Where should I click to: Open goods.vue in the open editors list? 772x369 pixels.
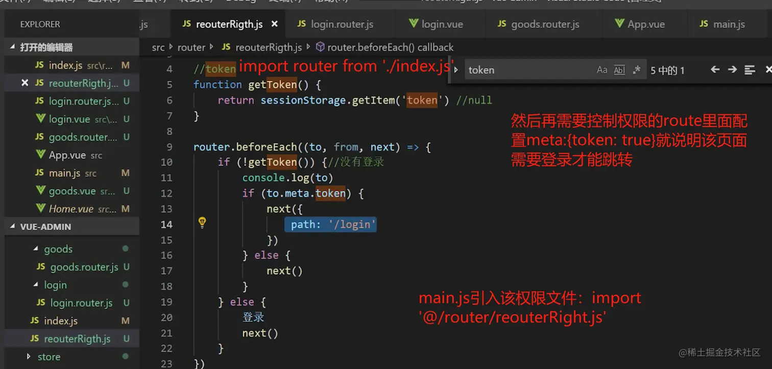tap(71, 191)
